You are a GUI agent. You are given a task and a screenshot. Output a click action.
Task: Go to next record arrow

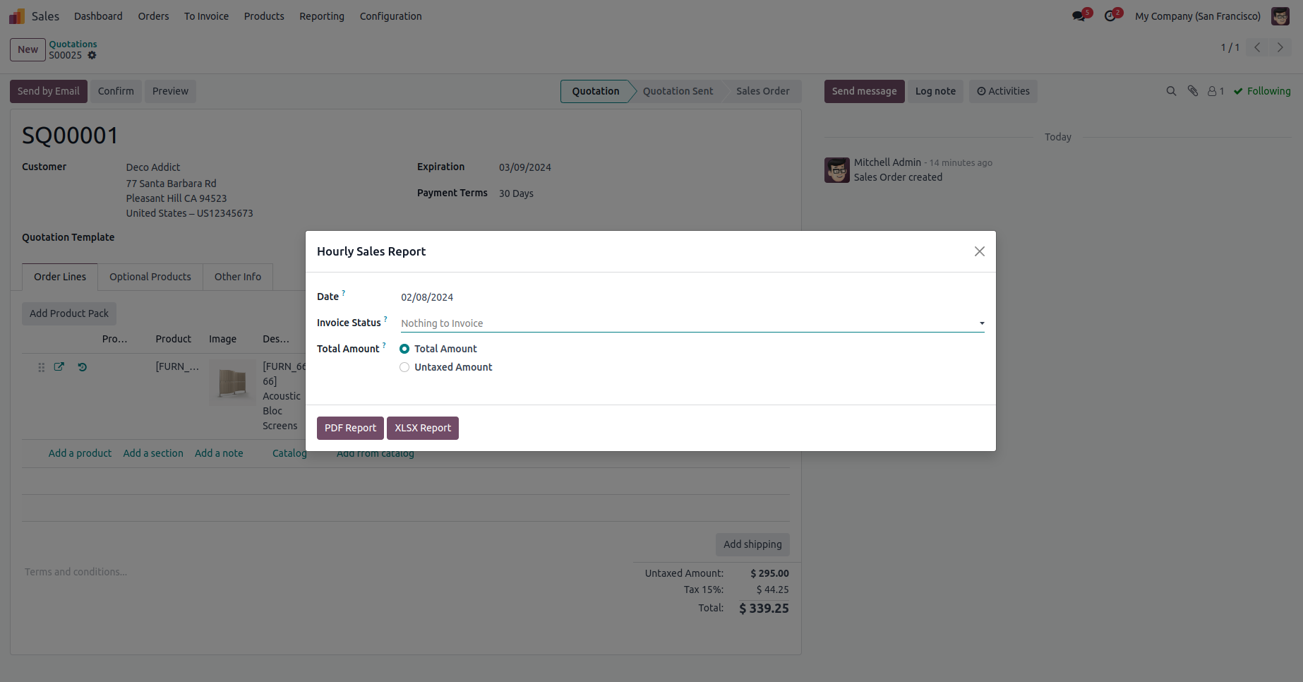(1280, 48)
